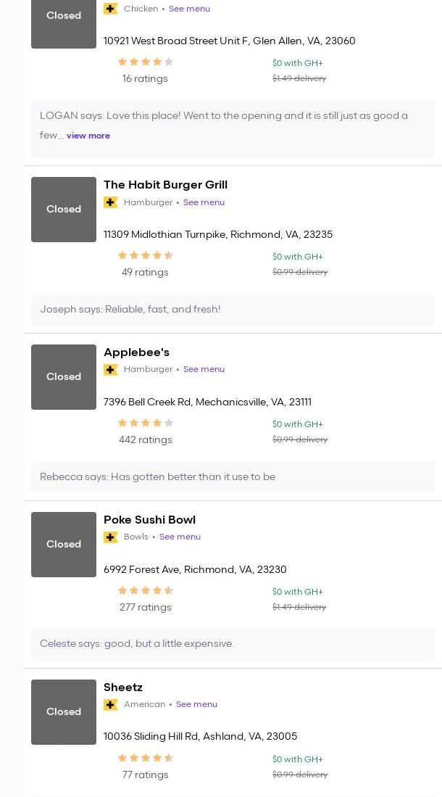Open See menu link for Poke Sushi Bowl
Image resolution: width=442 pixels, height=797 pixels.
click(180, 537)
